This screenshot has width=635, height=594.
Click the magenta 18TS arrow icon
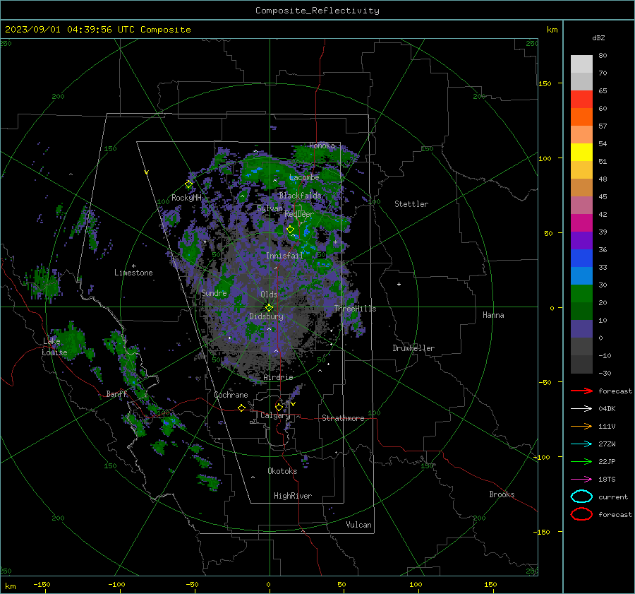point(581,480)
